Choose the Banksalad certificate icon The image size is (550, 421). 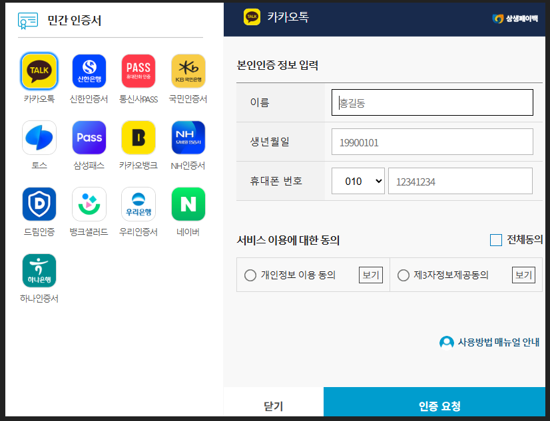tap(89, 204)
